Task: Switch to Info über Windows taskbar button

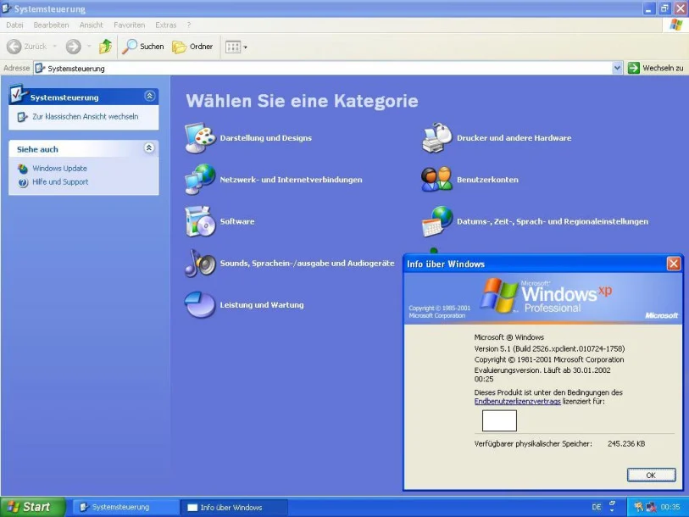Action: [x=234, y=507]
